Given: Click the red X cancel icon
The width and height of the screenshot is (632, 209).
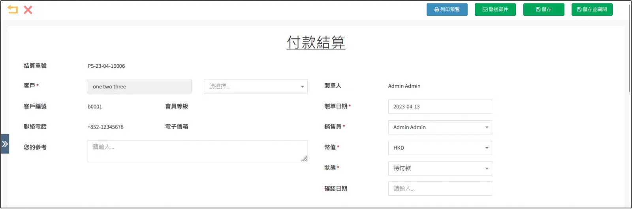Looking at the screenshot, I should 28,10.
